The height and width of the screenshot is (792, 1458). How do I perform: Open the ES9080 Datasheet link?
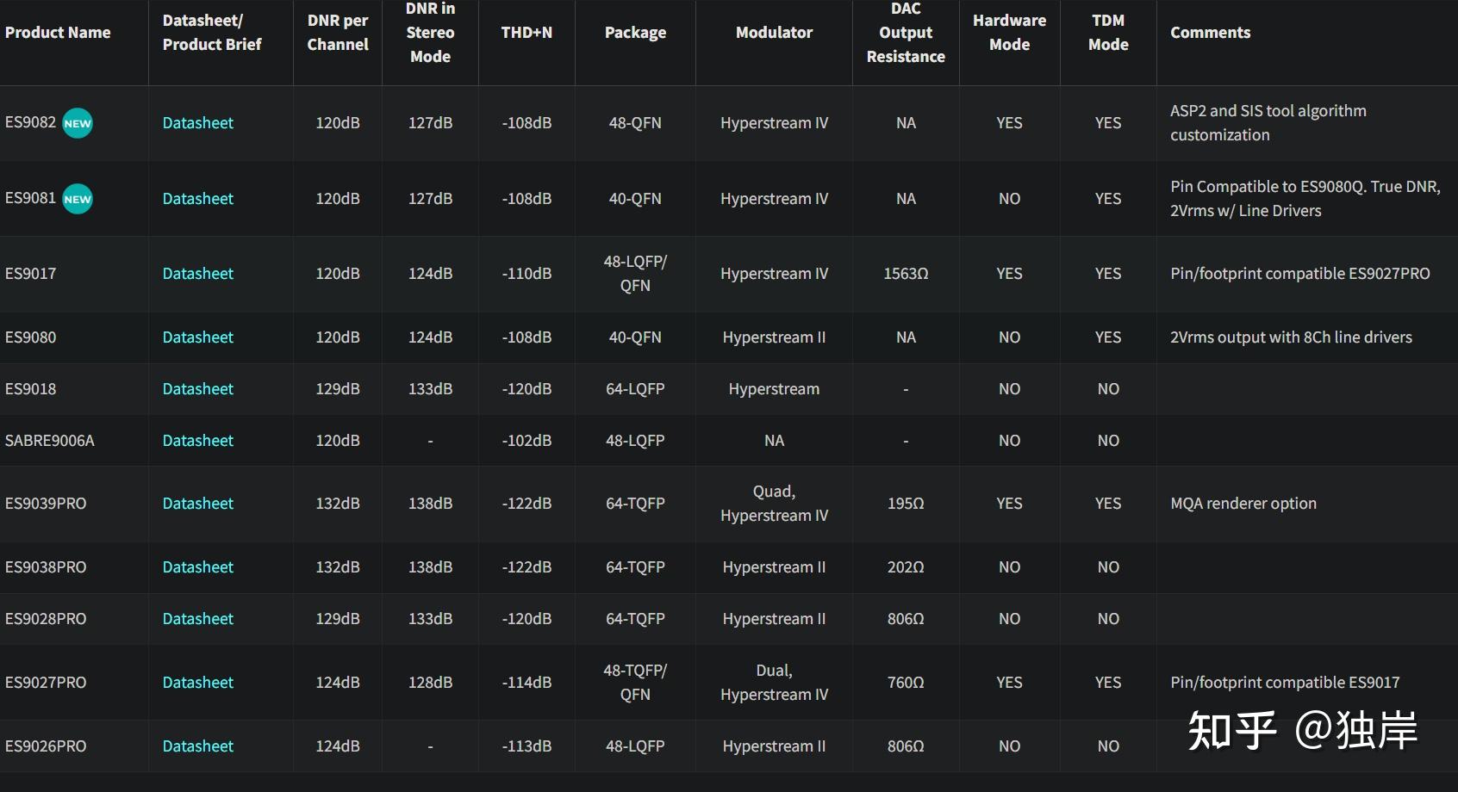(197, 337)
